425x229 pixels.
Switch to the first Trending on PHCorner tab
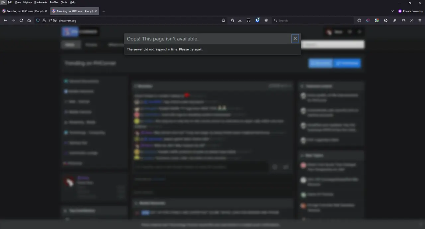(x=25, y=11)
